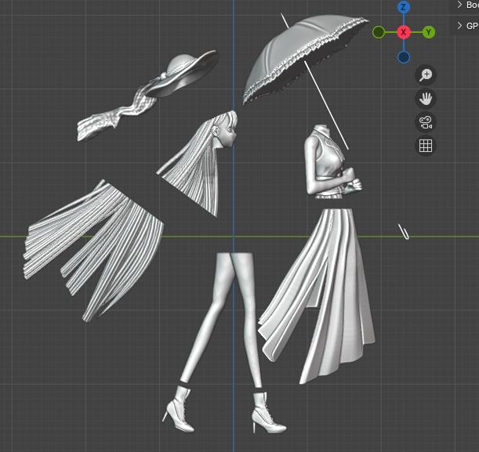Click the negative Y axis gizmo circle
The image size is (479, 452).
point(379,32)
